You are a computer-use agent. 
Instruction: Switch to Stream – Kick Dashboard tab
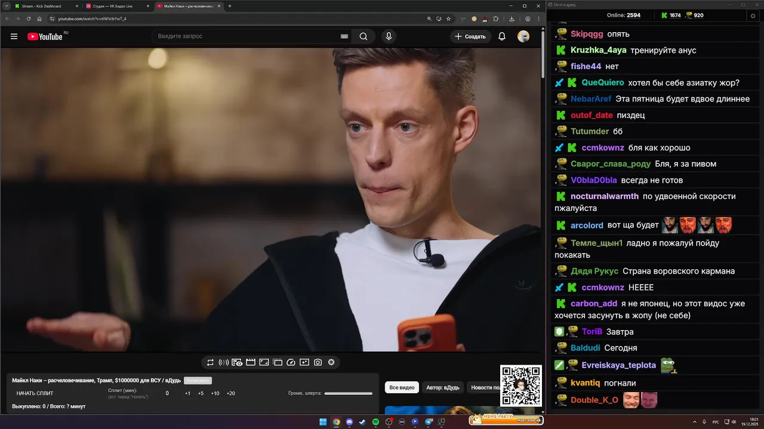(46, 6)
